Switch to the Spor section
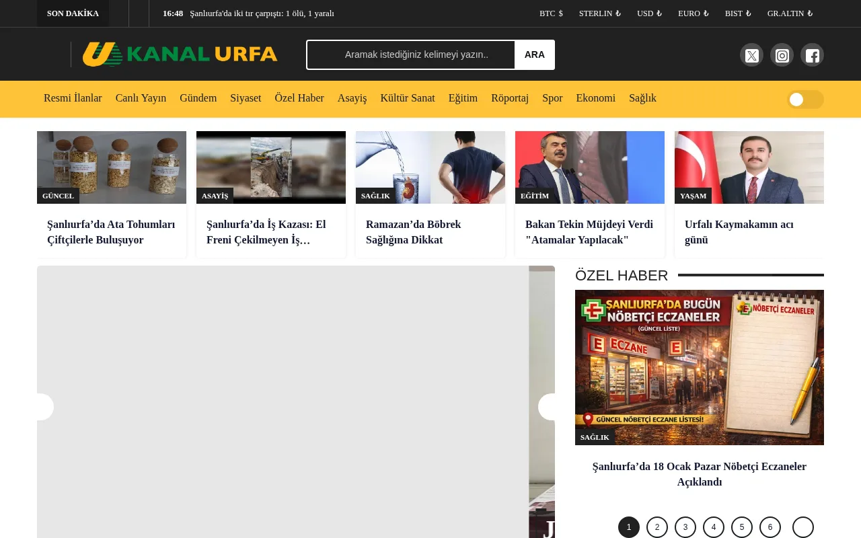Viewport: 861px width, 538px height. pyautogui.click(x=552, y=98)
